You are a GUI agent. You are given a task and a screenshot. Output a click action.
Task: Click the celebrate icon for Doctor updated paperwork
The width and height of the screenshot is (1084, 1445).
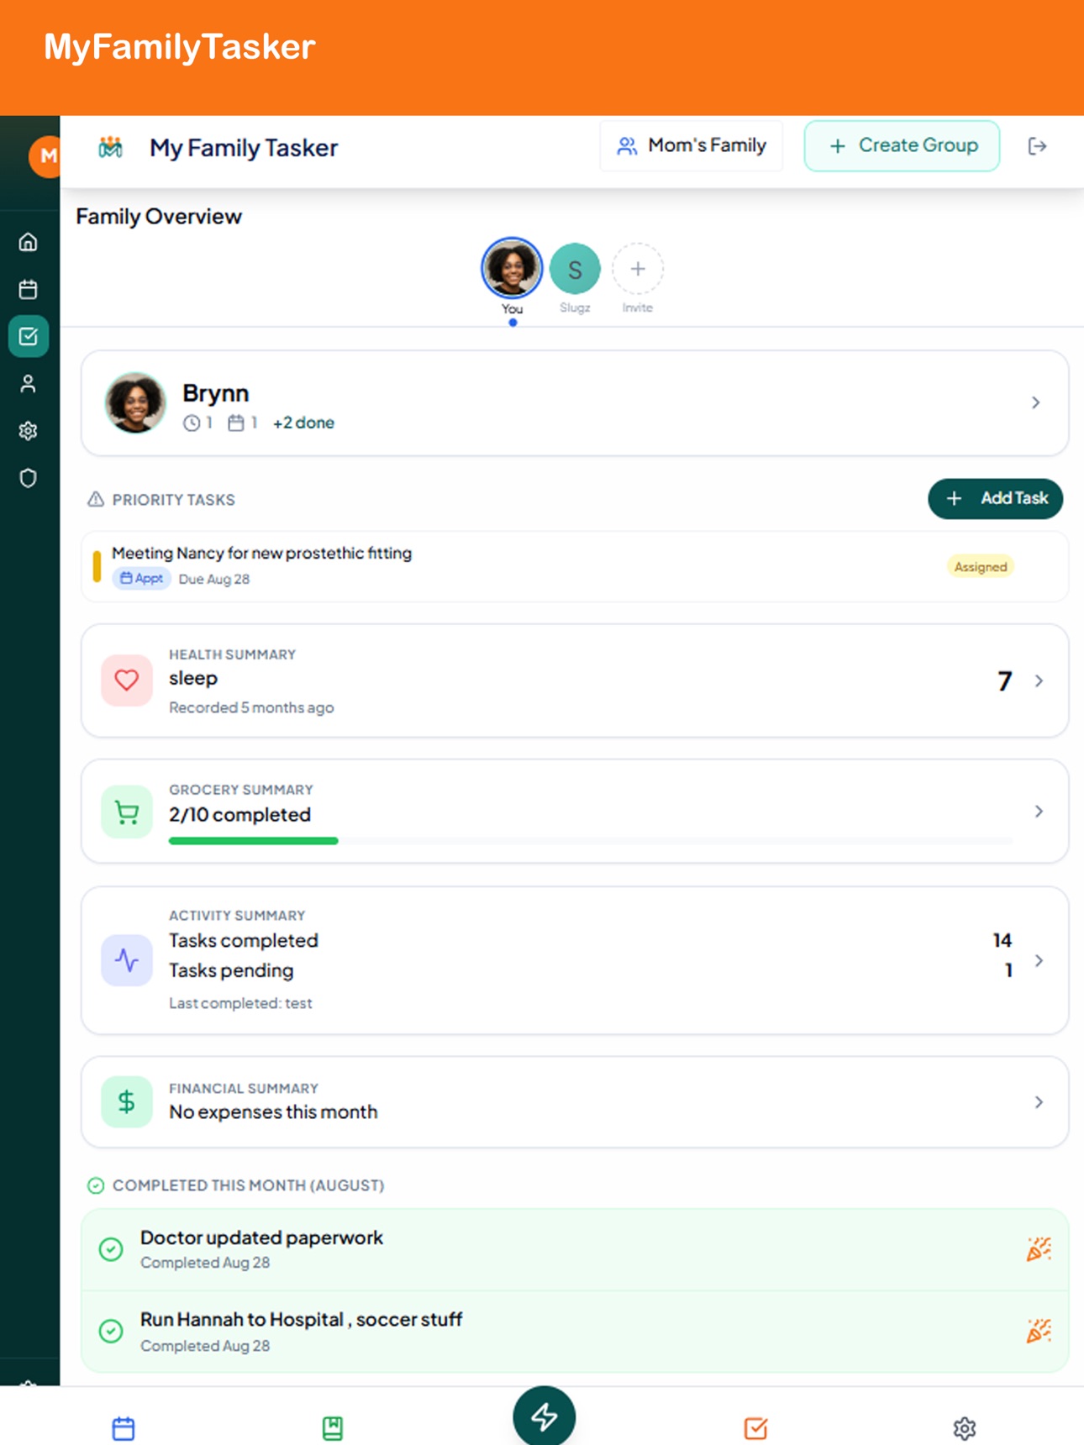coord(1039,1249)
